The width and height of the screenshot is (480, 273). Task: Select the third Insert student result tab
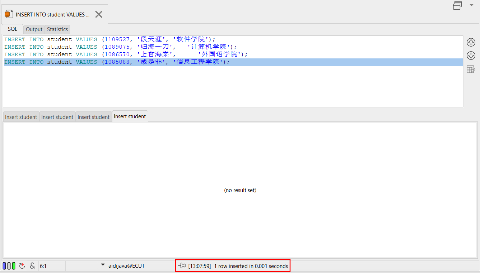coord(94,117)
